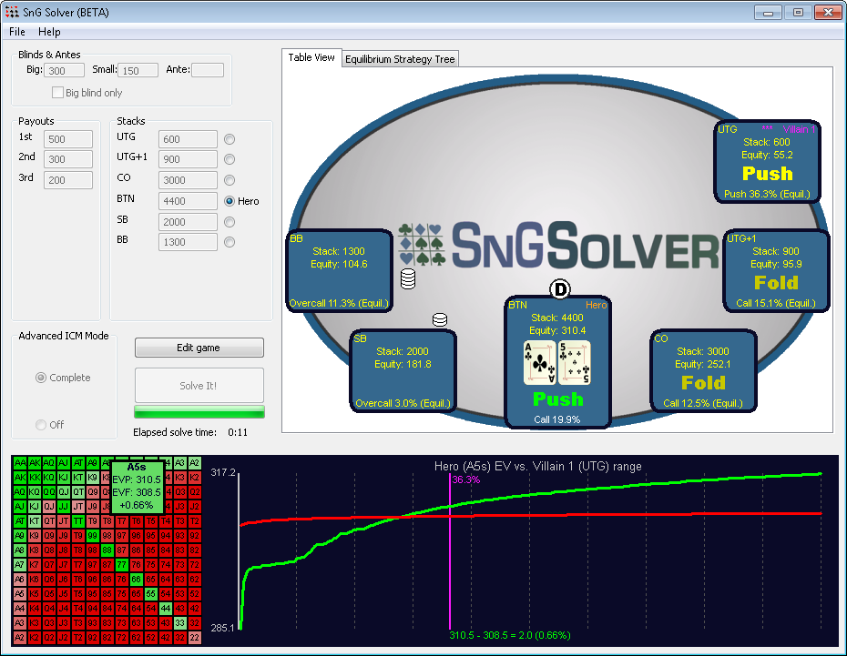Click the chip stack beside BB seat
The height and width of the screenshot is (656, 847).
click(x=407, y=278)
